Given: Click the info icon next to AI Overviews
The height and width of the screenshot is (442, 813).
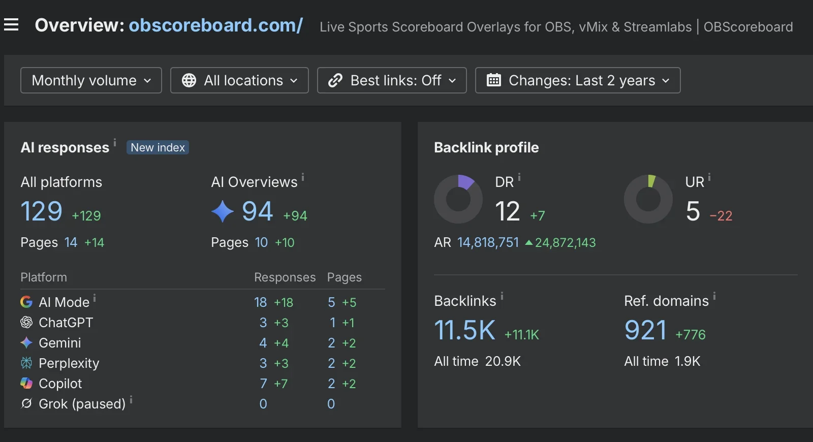Looking at the screenshot, I should [303, 177].
